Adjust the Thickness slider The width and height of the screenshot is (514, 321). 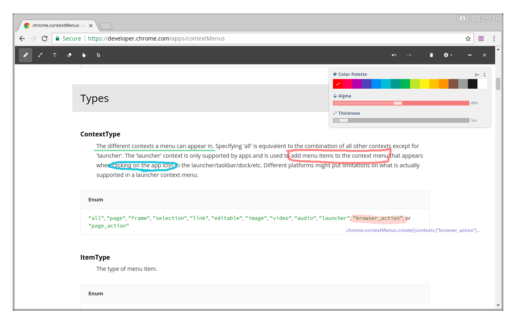343,120
